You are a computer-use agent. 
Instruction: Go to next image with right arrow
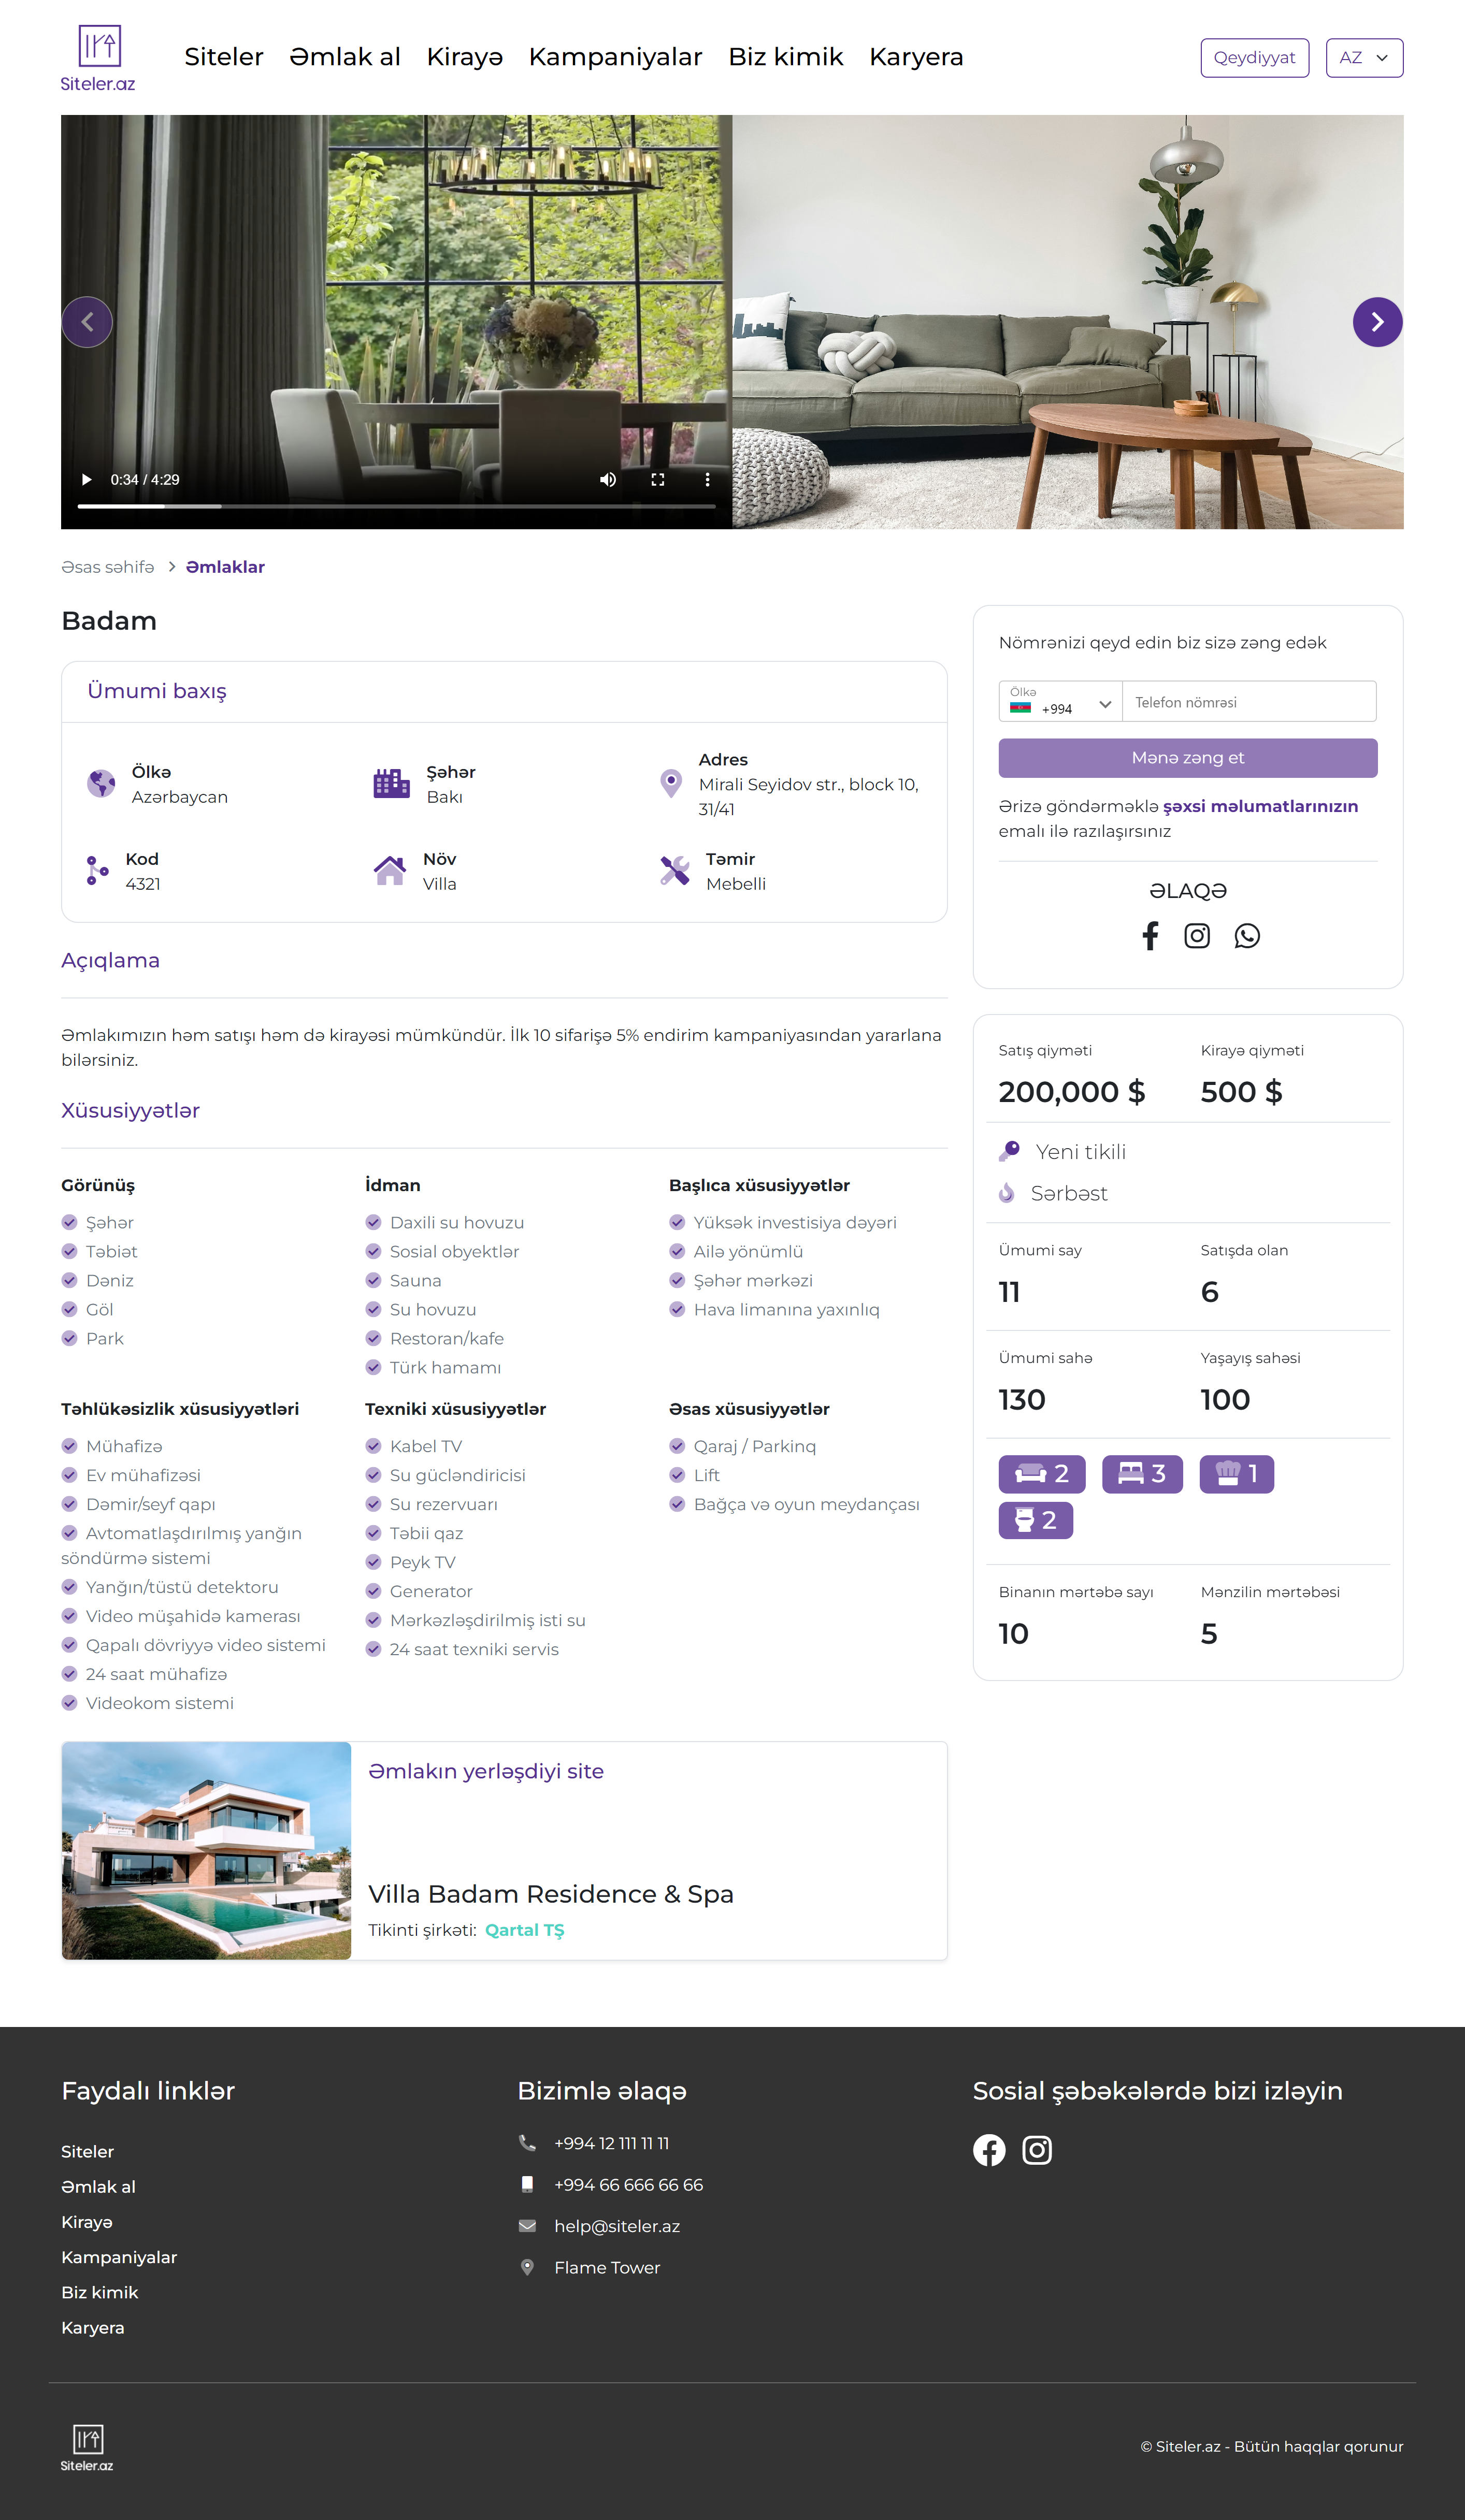click(1377, 322)
